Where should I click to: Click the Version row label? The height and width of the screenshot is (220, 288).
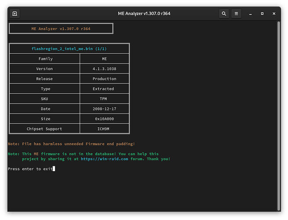[44, 69]
